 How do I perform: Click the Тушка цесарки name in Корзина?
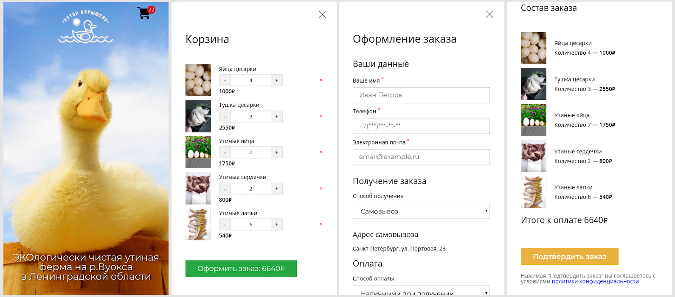click(x=239, y=105)
